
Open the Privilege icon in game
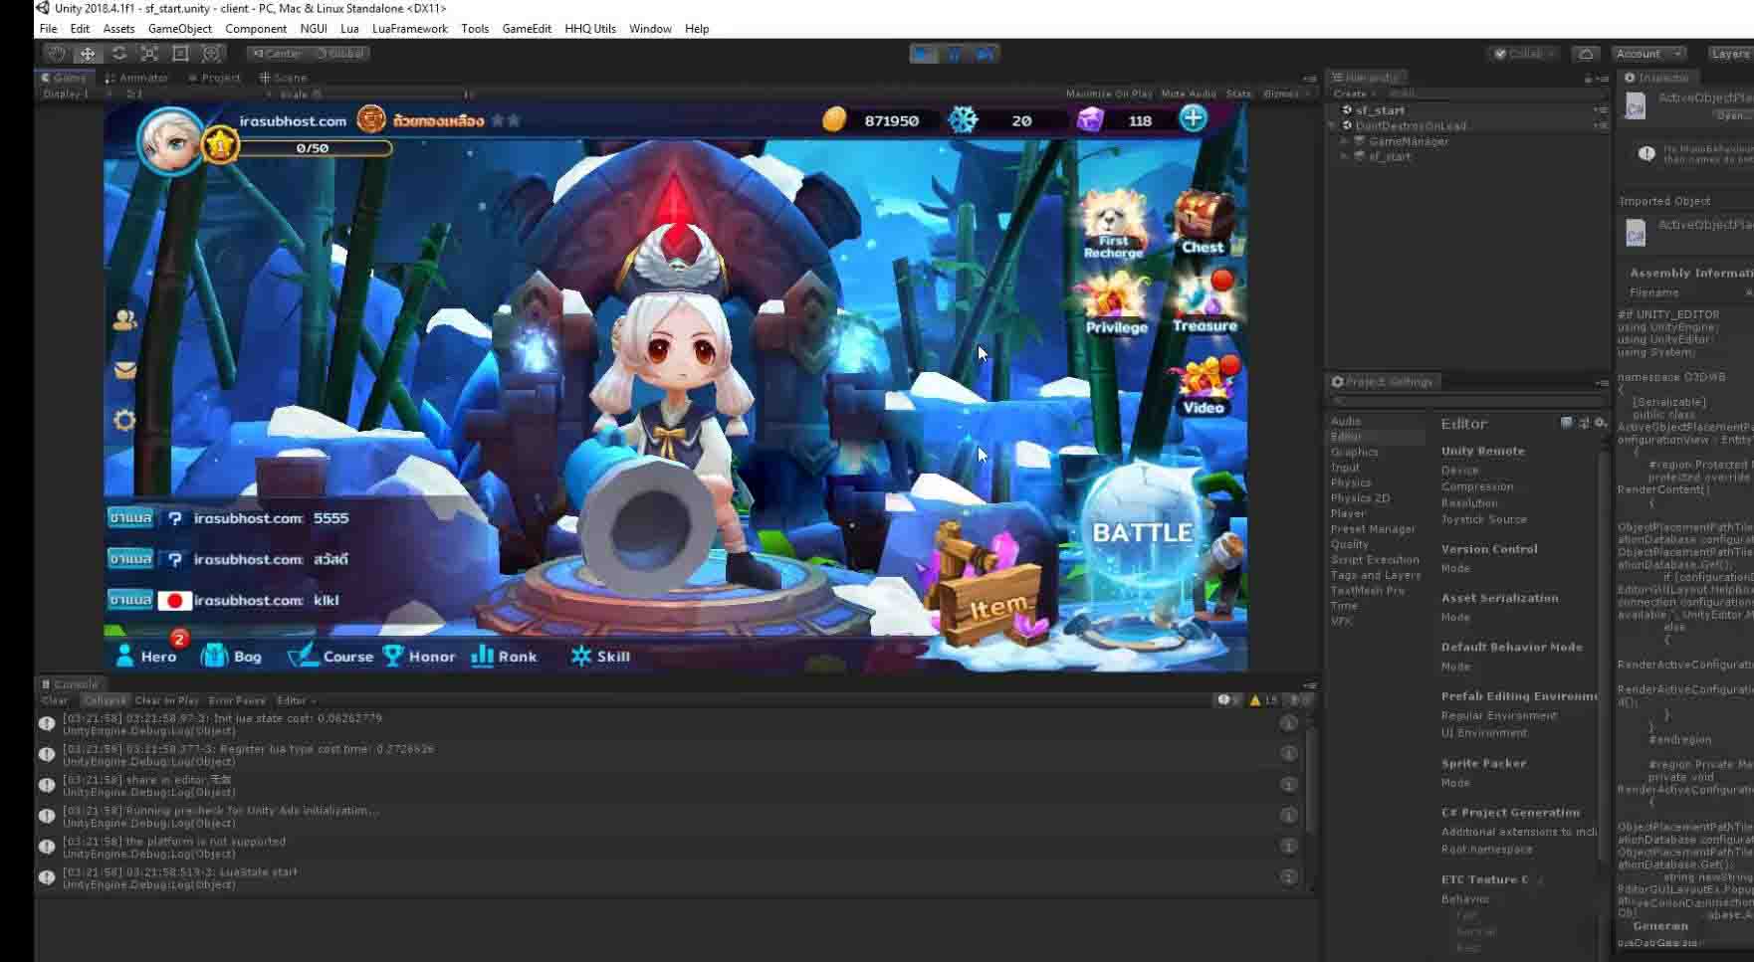point(1116,304)
